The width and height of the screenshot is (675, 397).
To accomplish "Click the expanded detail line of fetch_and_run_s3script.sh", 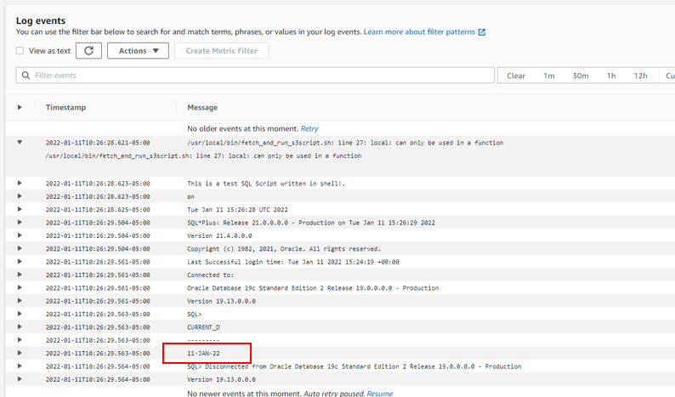I will coord(203,156).
